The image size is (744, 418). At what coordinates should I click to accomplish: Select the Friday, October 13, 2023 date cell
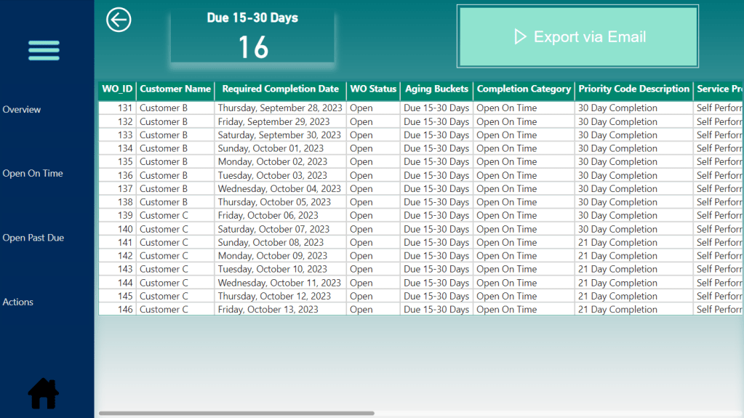point(268,310)
